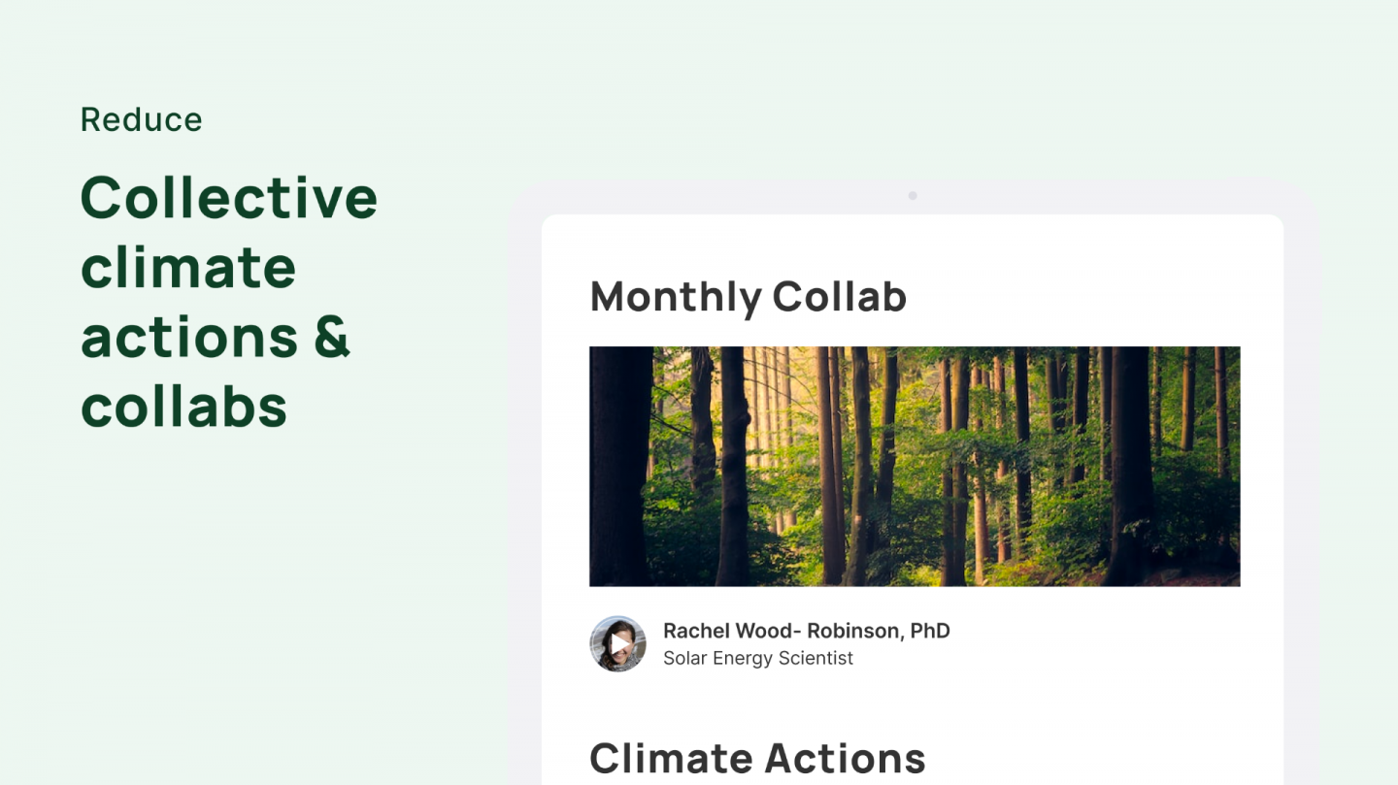1398x785 pixels.
Task: Tap the tablet front camera dot
Action: [913, 196]
